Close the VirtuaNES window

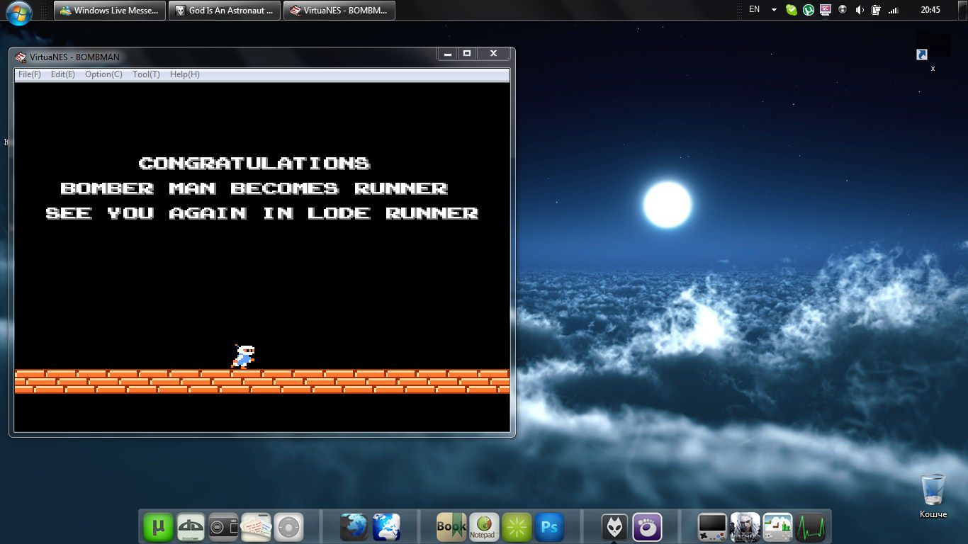point(493,54)
